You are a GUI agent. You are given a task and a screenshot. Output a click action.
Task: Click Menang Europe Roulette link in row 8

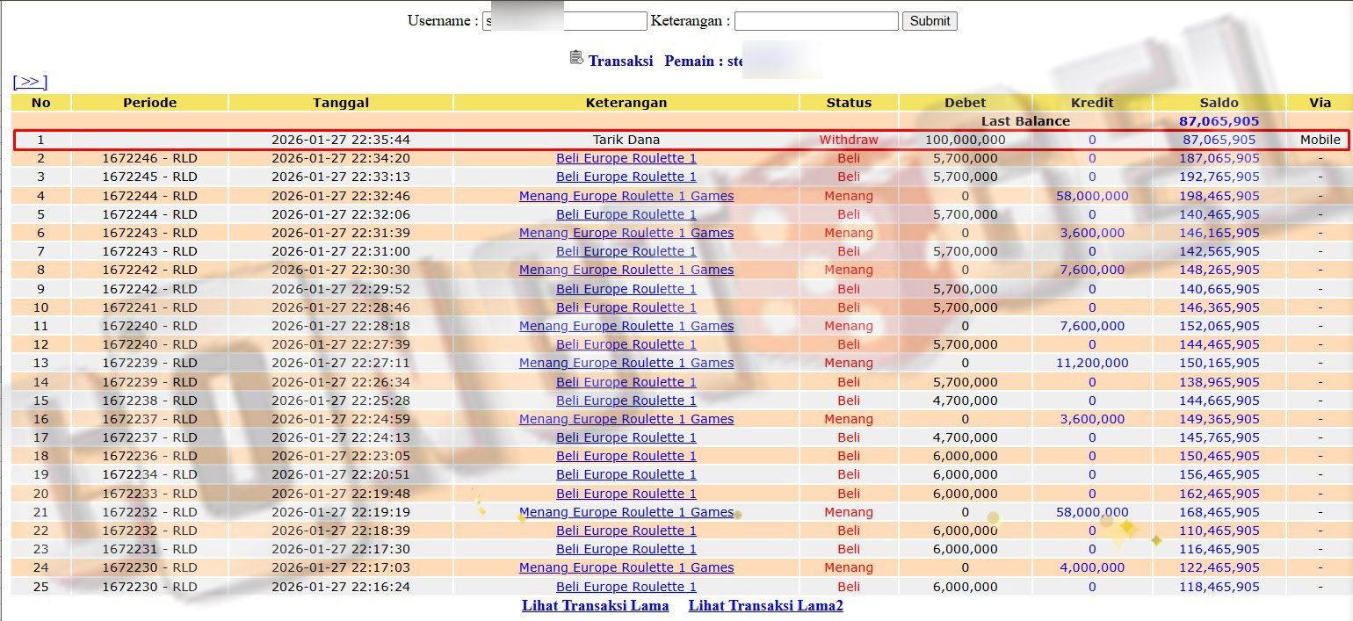pyautogui.click(x=626, y=270)
